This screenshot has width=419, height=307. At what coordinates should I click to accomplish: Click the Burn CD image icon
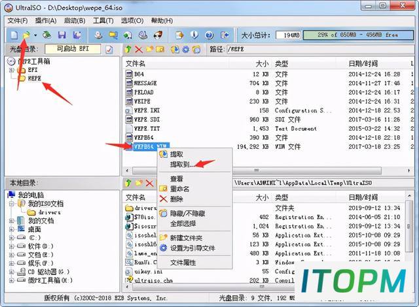point(158,35)
